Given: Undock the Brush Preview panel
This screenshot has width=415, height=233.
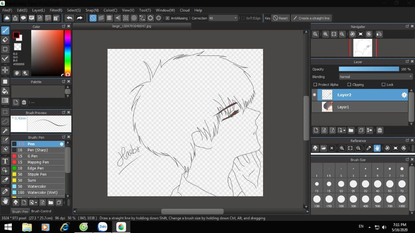Looking at the screenshot, I should (64, 112).
